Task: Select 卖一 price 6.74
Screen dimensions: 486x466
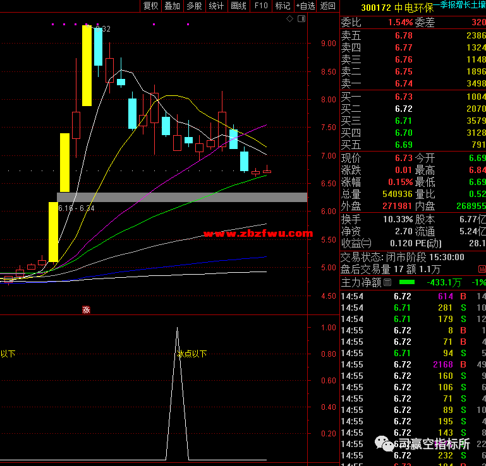Action: [x=404, y=83]
